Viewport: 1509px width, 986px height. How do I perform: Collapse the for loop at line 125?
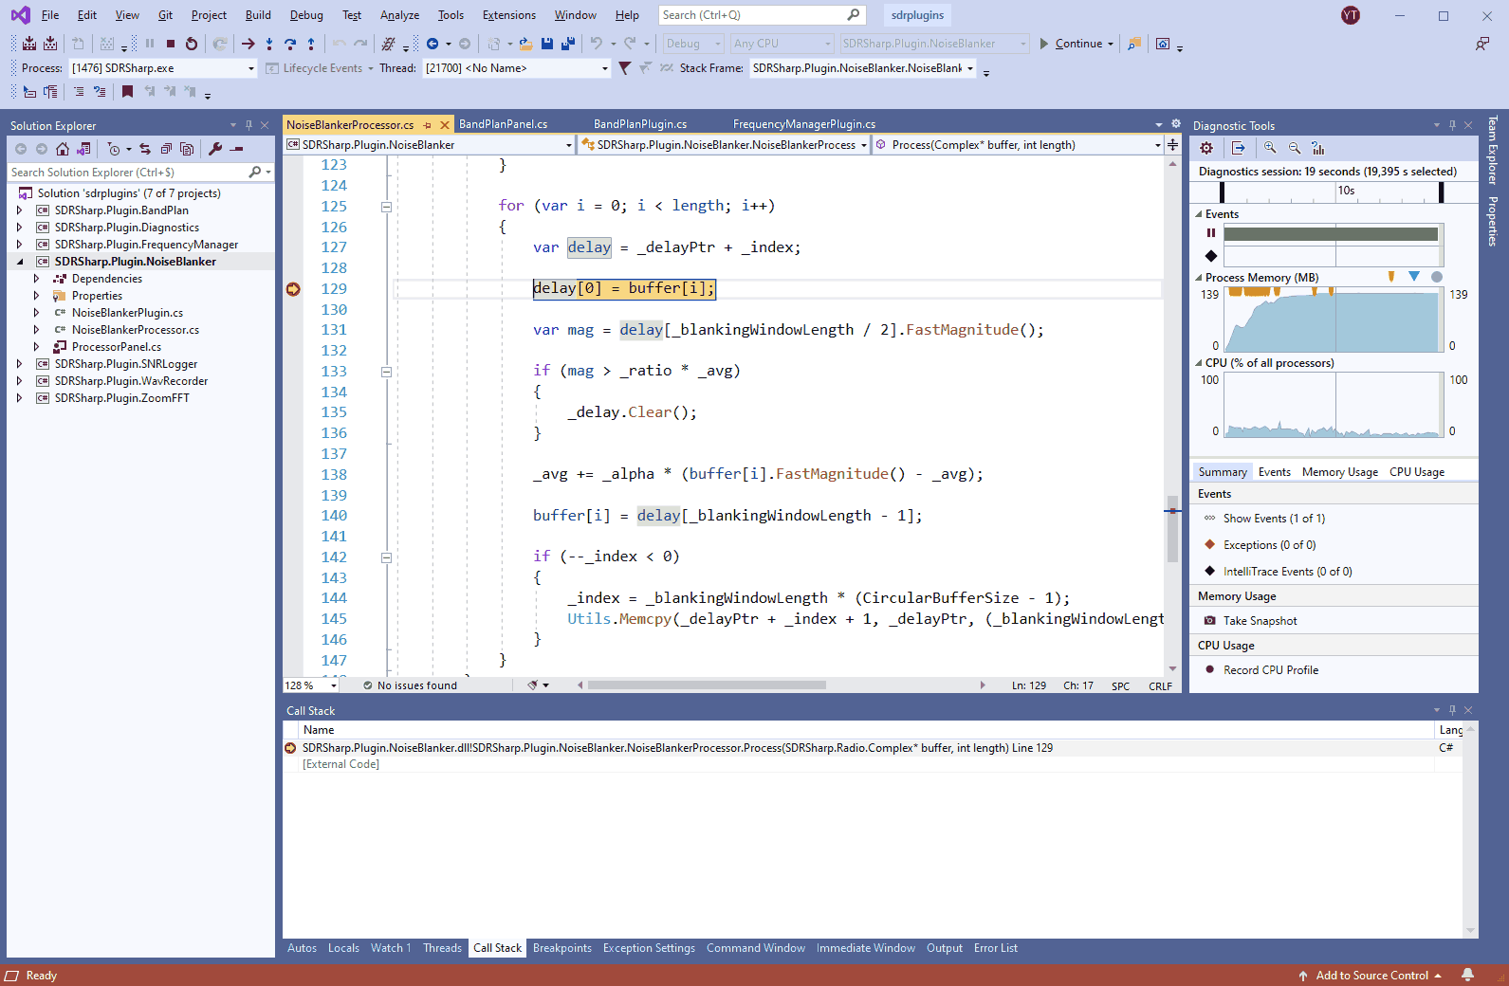(386, 207)
